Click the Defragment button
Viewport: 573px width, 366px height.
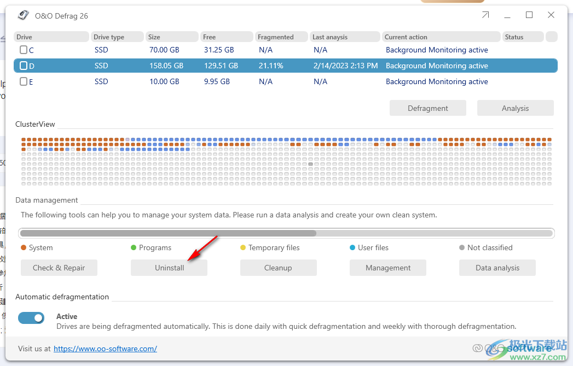428,108
